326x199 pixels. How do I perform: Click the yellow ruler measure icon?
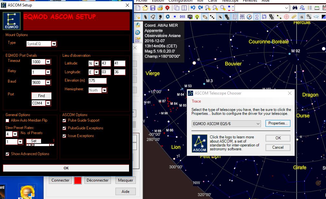(294, 17)
